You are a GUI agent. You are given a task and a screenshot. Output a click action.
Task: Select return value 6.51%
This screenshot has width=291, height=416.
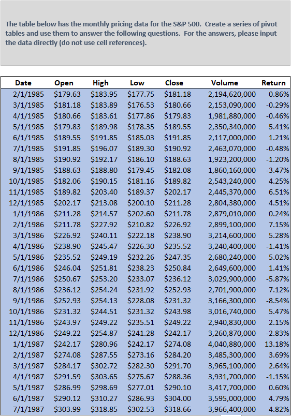(279, 192)
